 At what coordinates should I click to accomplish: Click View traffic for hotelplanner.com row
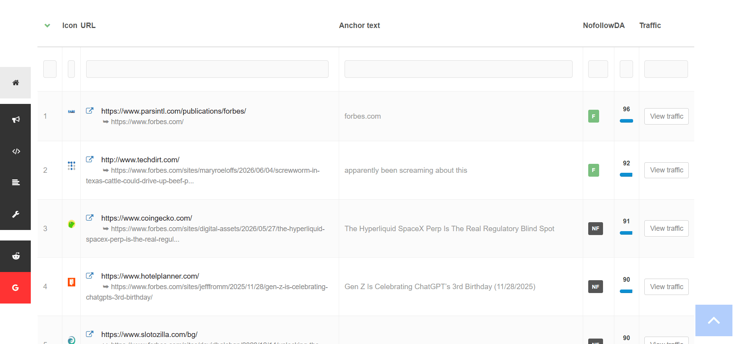pos(667,287)
